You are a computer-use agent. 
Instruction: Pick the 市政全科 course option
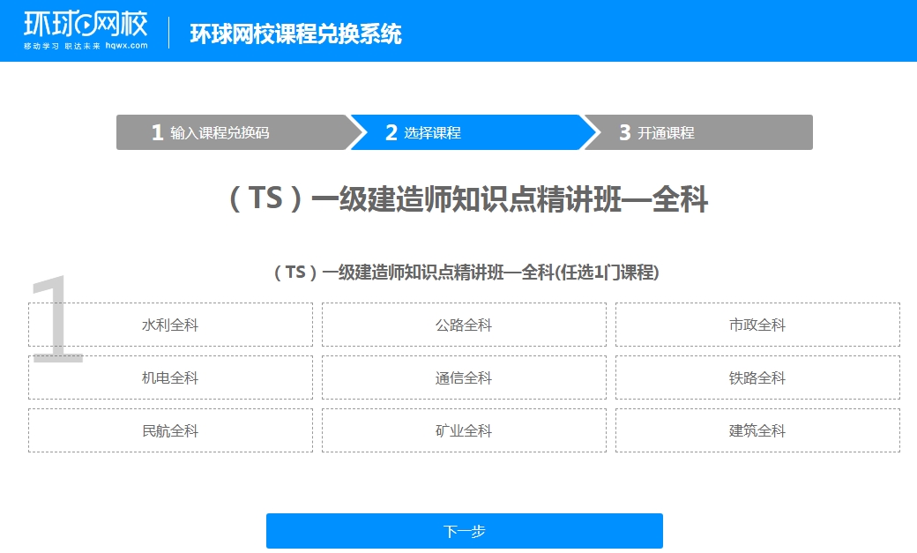pyautogui.click(x=757, y=325)
